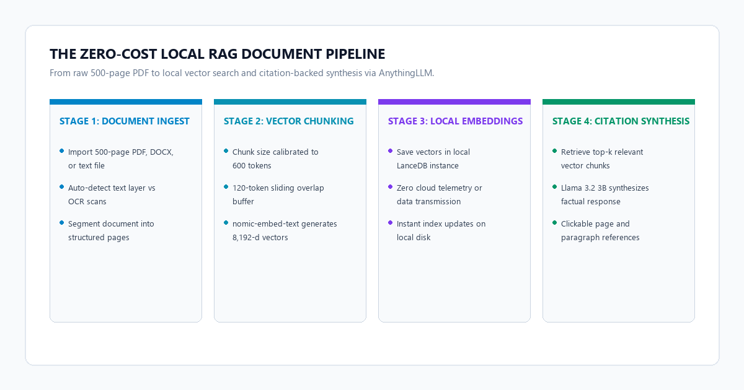This screenshot has height=390, width=744.
Task: Click 'Import 500-page PDF, DOCX, or text file'
Action: [121, 158]
